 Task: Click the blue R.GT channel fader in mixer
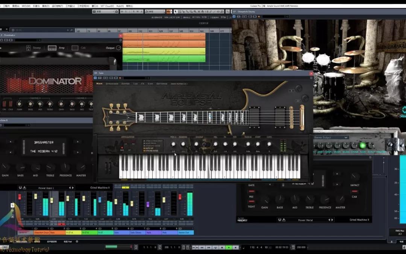(100, 199)
